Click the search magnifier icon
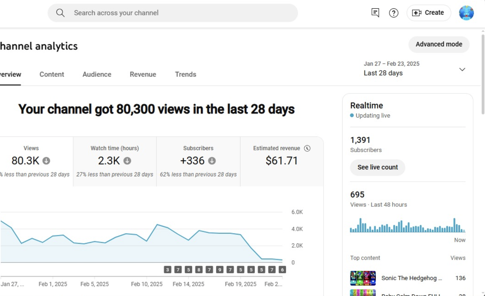 60,13
